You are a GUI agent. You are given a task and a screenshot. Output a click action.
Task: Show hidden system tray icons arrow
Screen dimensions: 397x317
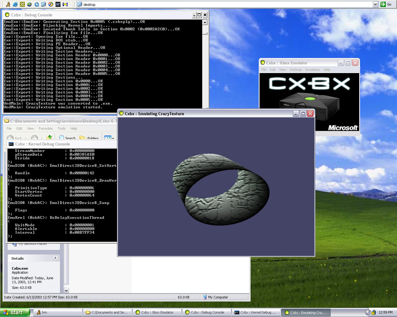368,312
